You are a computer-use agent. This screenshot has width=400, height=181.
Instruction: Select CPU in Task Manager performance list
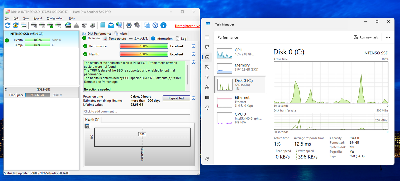pyautogui.click(x=240, y=52)
